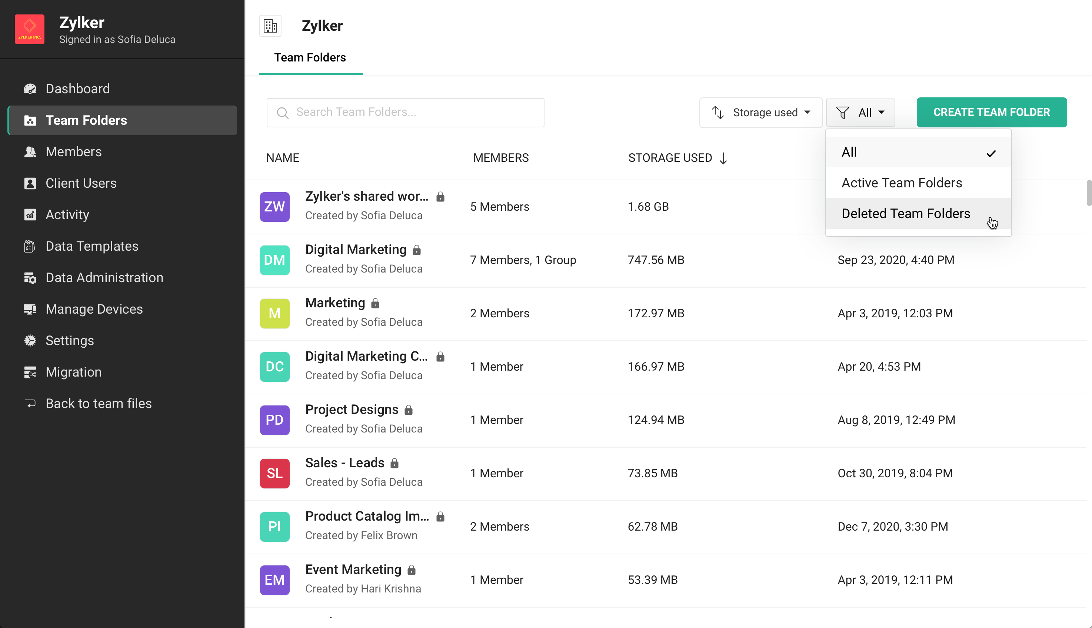Select the checked All filter option
Screen dimensions: 1092x628
point(918,152)
